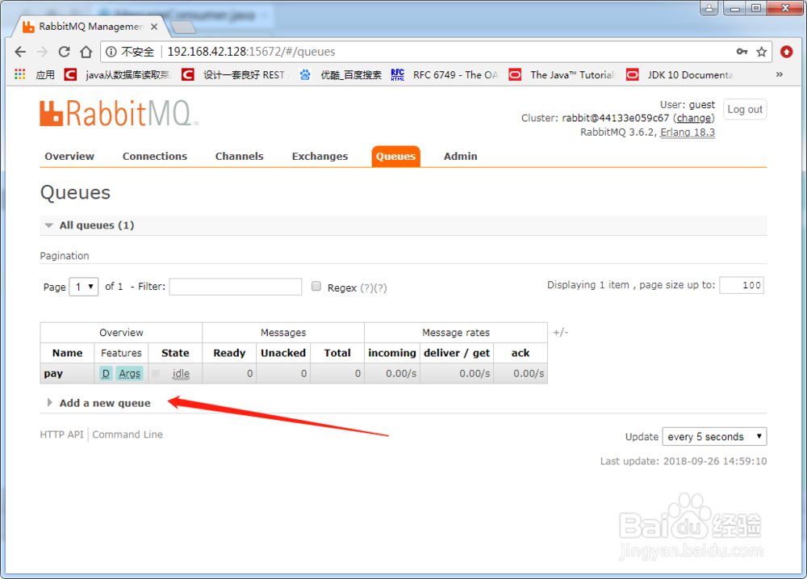
Task: Click the 'Args' feature badge
Action: click(130, 373)
